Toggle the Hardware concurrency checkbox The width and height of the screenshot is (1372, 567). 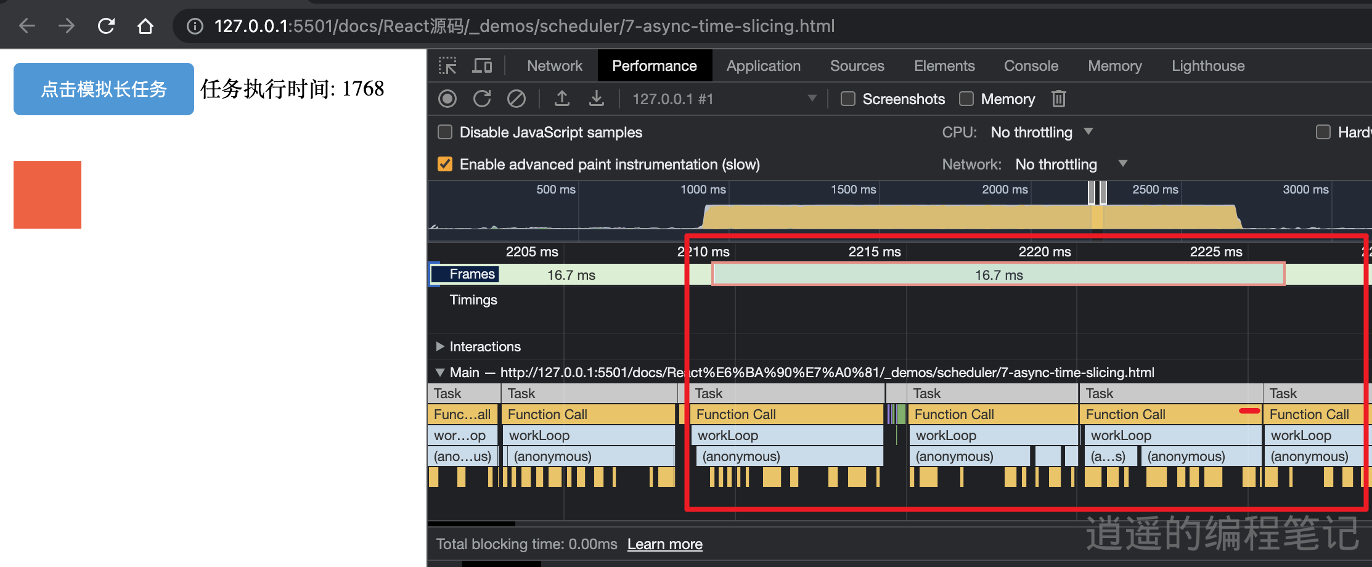click(x=1323, y=132)
